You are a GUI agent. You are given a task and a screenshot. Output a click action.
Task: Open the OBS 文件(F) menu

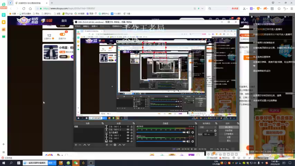[x=77, y=26]
